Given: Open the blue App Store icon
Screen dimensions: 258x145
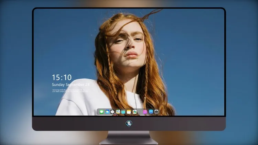Looking at the screenshot, I should click(151, 112).
